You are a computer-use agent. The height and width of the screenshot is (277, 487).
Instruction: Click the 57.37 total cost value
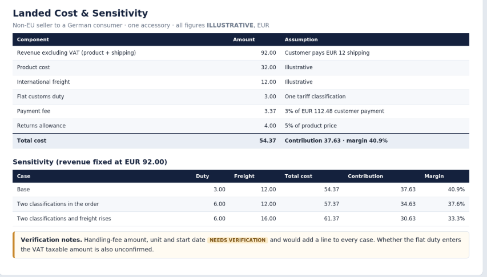pyautogui.click(x=331, y=204)
